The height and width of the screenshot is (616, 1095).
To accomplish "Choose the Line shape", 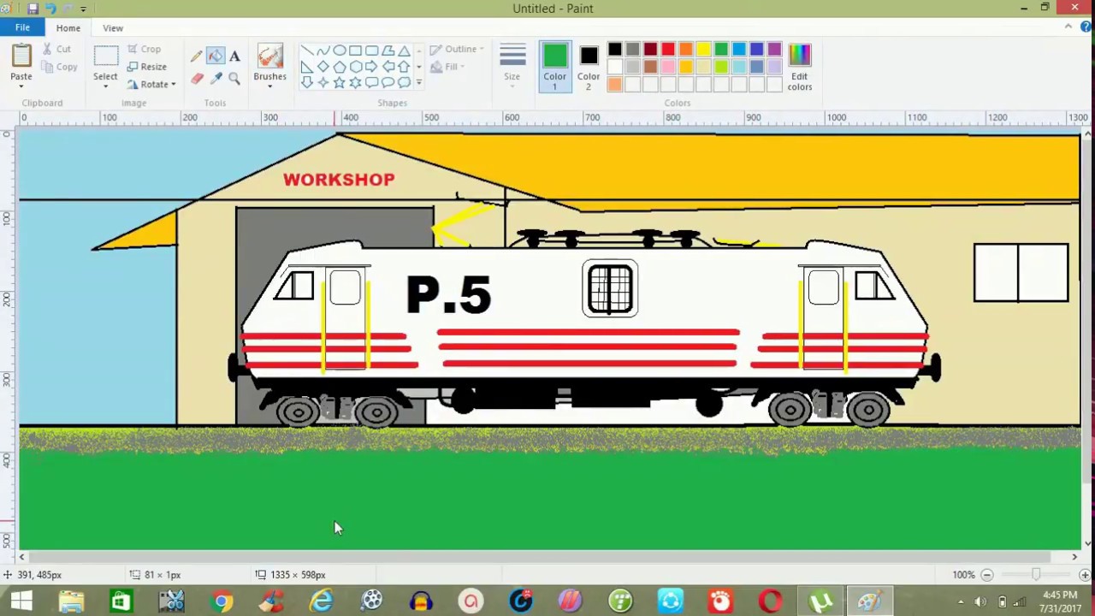I will coord(307,50).
